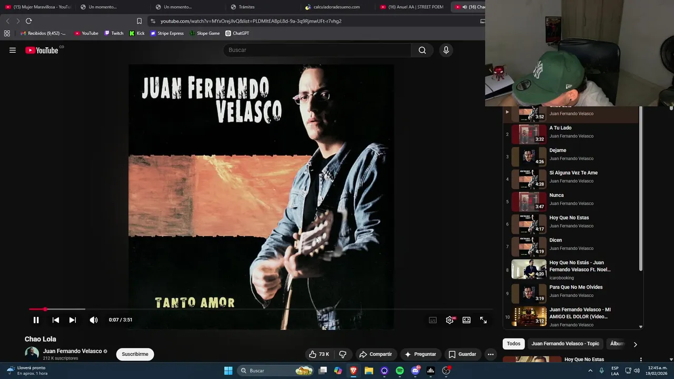
Task: Select Juan Fernando Velasco - Topic chip
Action: coord(565,344)
